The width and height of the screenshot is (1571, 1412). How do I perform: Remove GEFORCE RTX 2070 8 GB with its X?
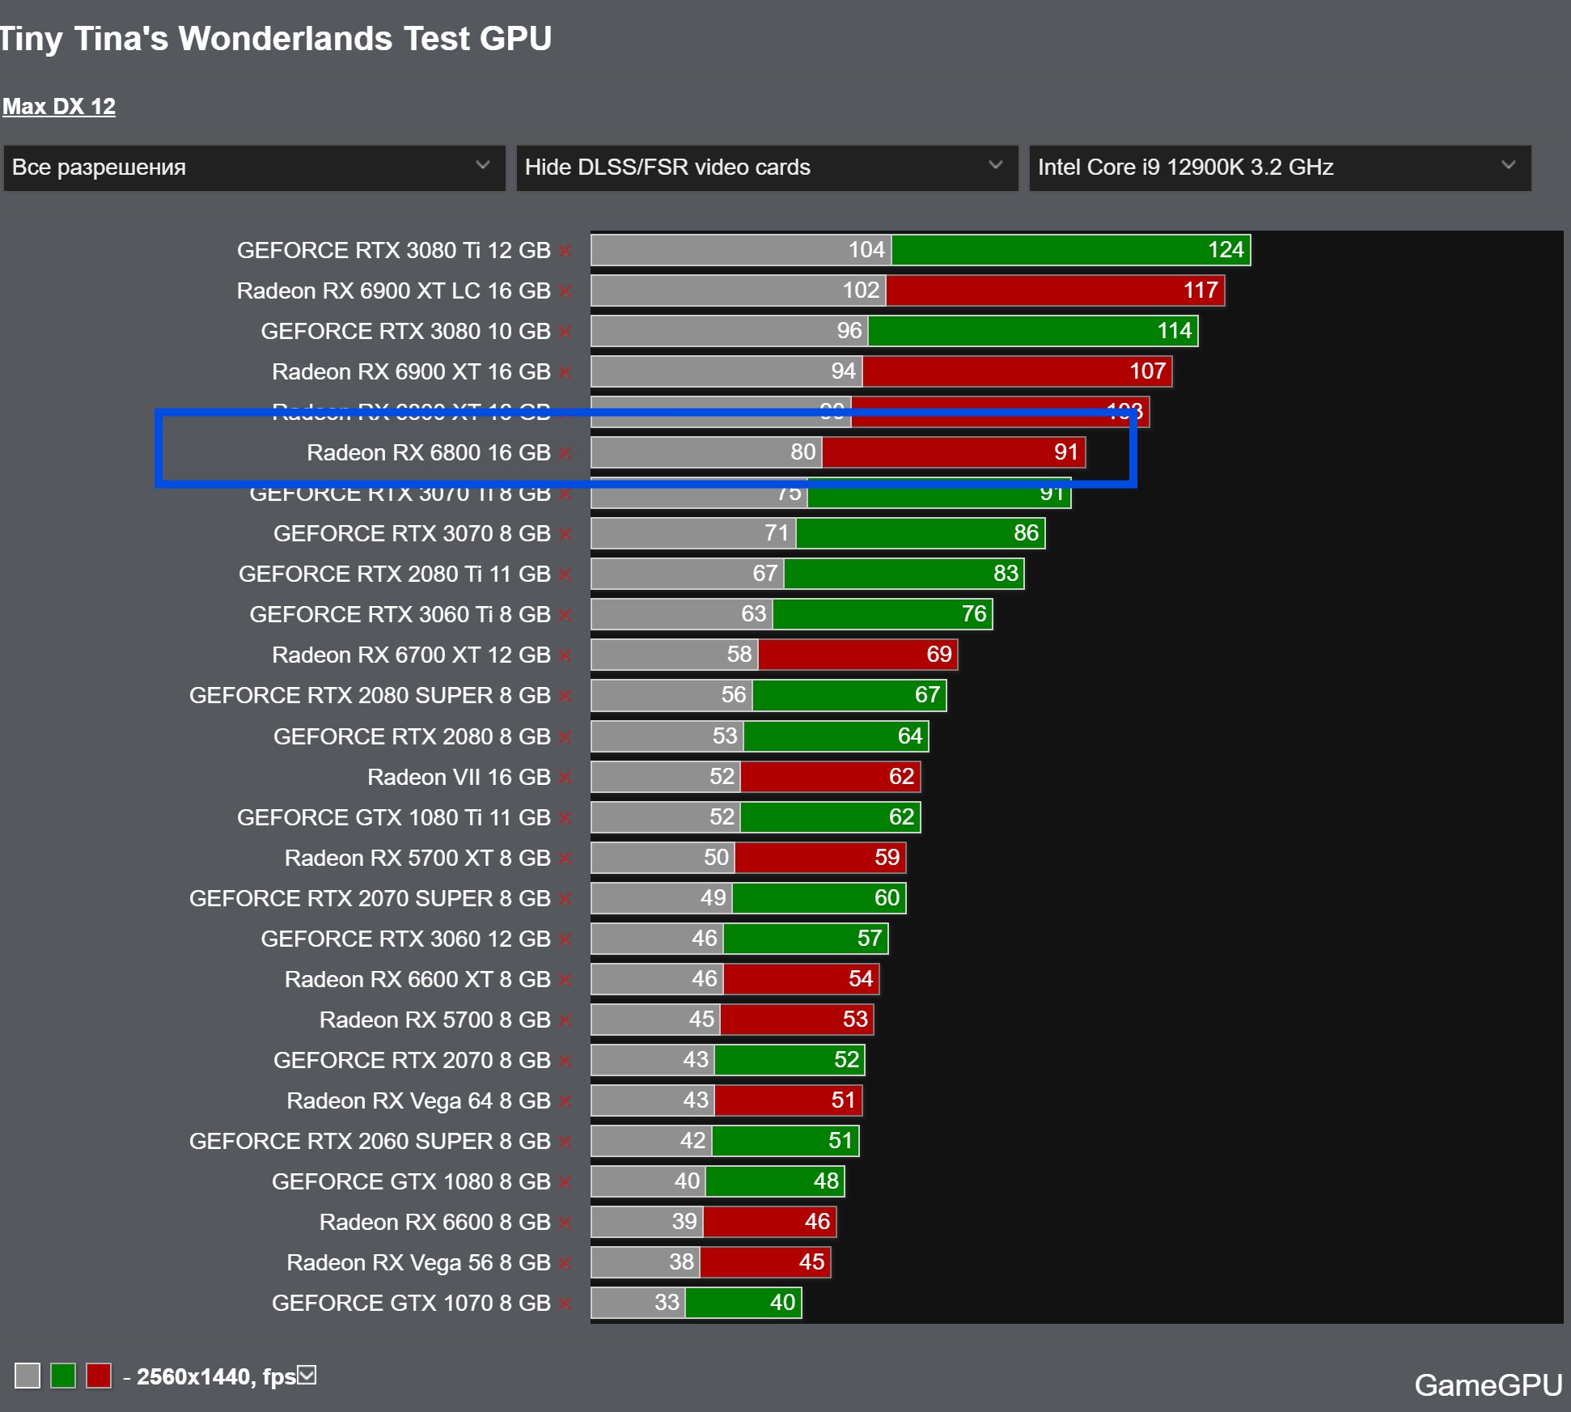pos(565,1061)
